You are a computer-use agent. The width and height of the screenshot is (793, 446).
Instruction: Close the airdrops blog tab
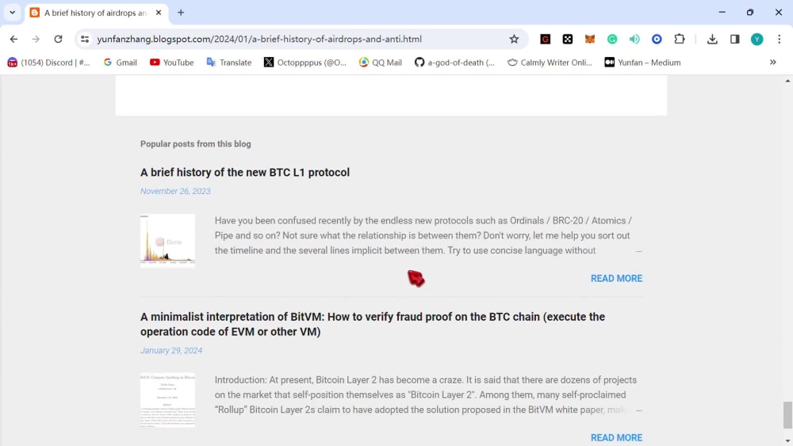point(159,13)
